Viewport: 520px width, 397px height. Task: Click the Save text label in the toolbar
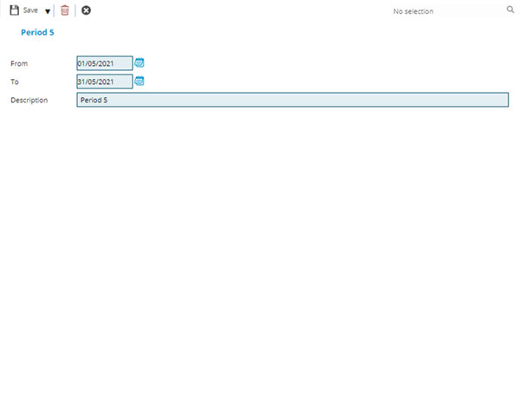(30, 10)
